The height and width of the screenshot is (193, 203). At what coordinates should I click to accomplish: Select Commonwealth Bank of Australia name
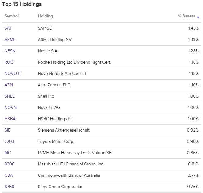click(69, 175)
